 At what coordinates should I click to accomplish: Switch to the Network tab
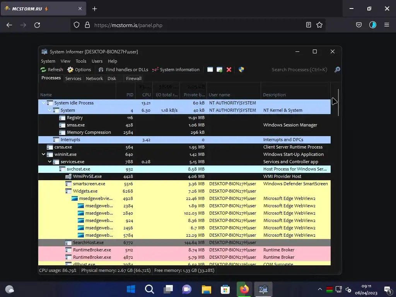point(94,79)
